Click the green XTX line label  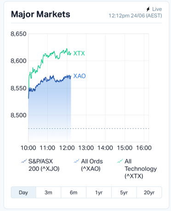(79, 53)
